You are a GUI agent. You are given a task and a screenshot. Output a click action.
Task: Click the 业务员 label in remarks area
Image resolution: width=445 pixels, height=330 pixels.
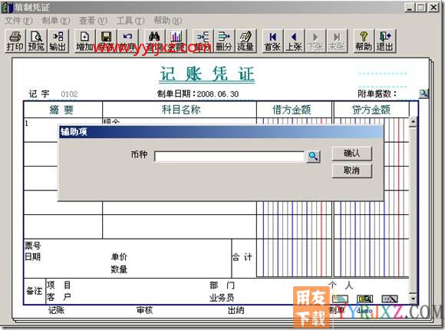coord(222,298)
